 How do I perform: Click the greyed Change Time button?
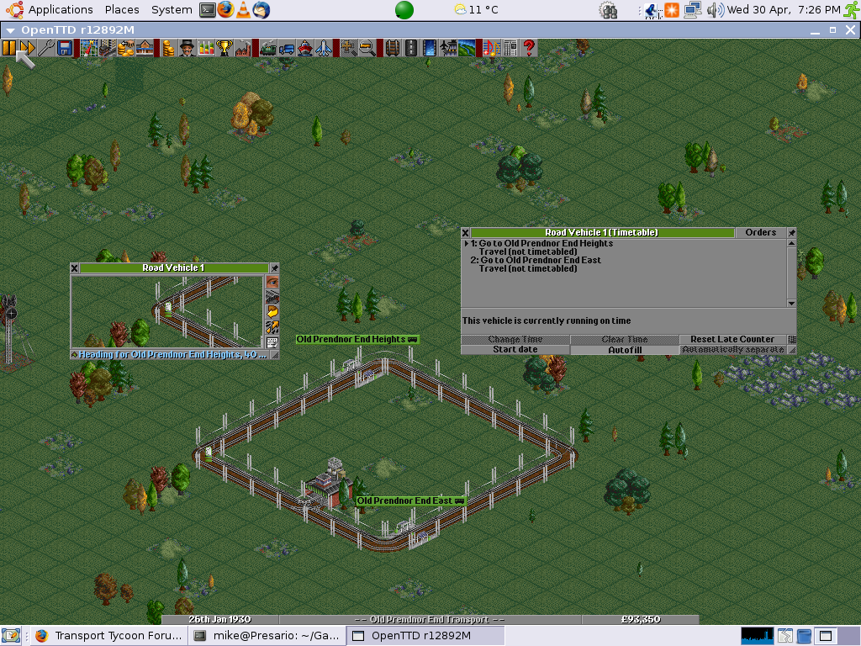[x=515, y=340]
